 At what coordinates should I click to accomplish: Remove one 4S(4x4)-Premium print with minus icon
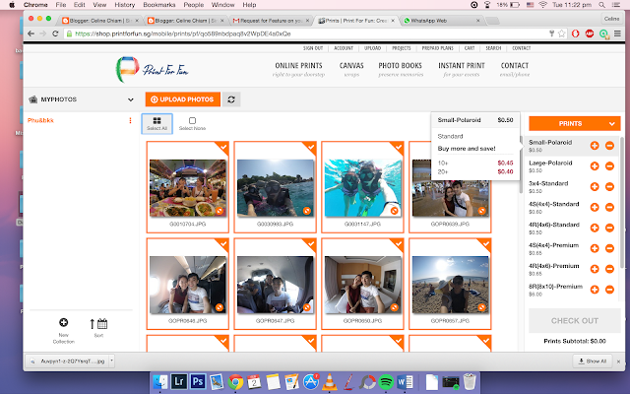pyautogui.click(x=609, y=248)
